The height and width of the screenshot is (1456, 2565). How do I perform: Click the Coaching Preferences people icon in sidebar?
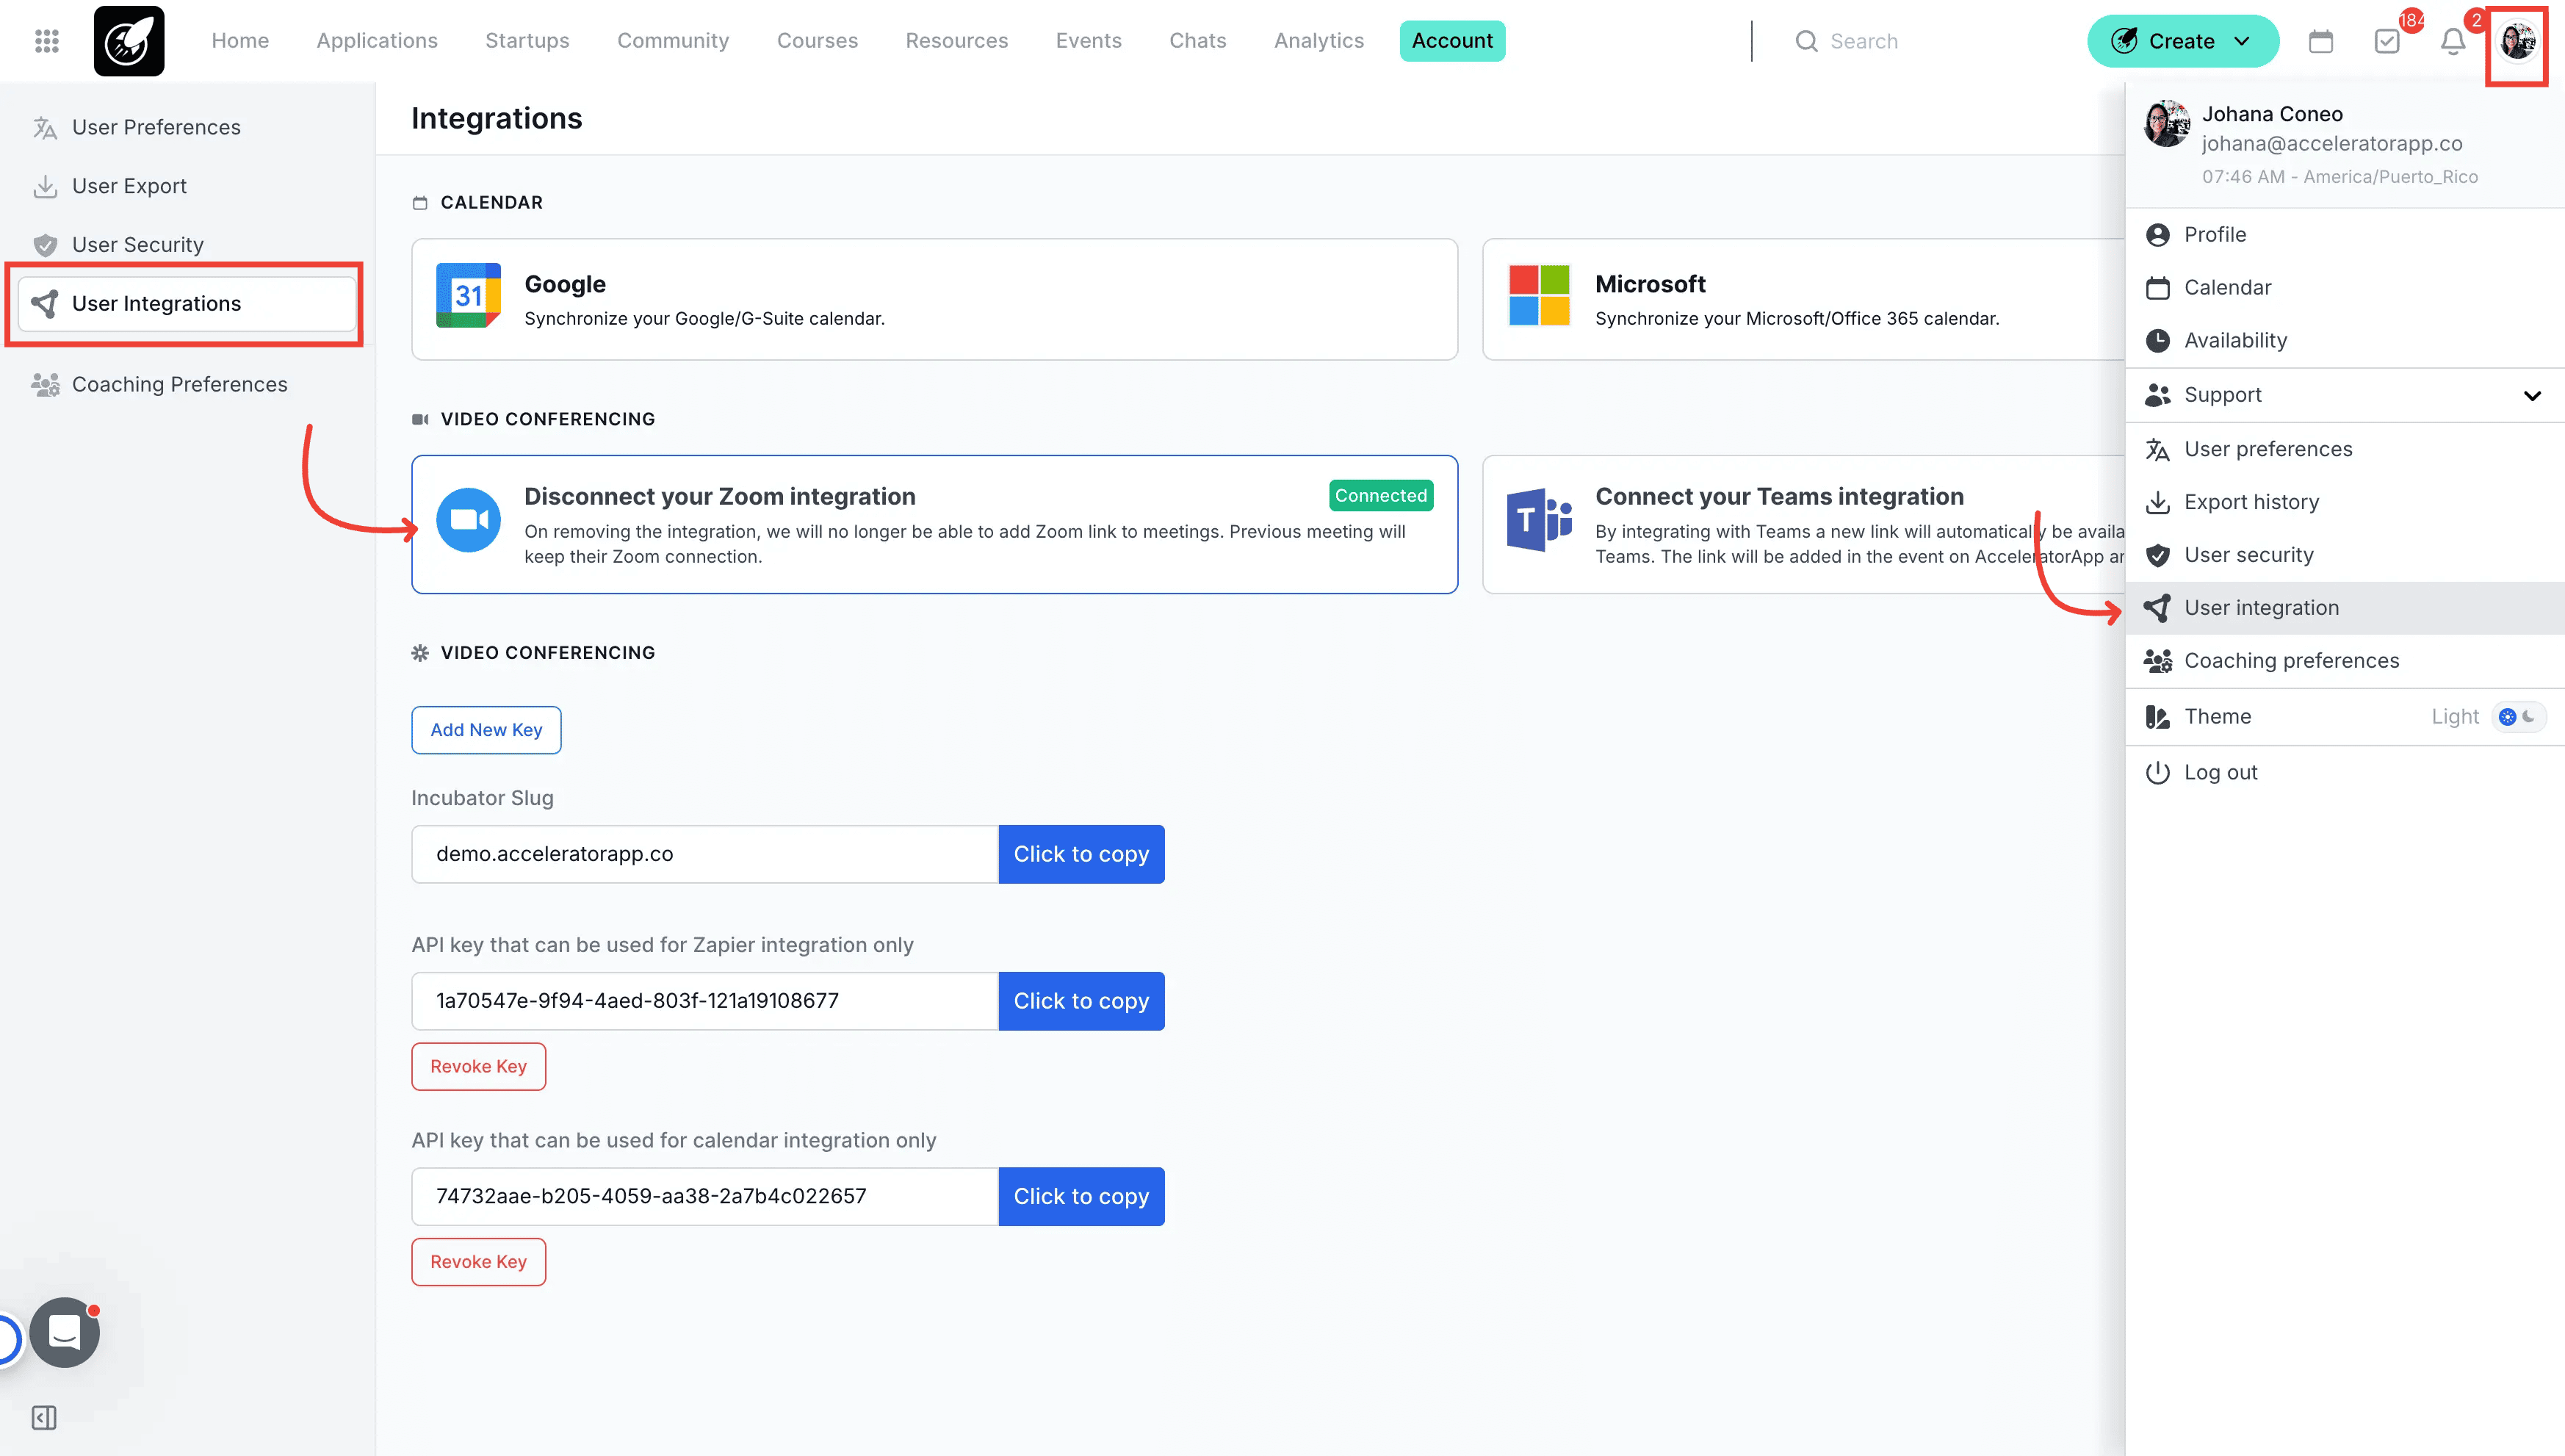[x=45, y=385]
